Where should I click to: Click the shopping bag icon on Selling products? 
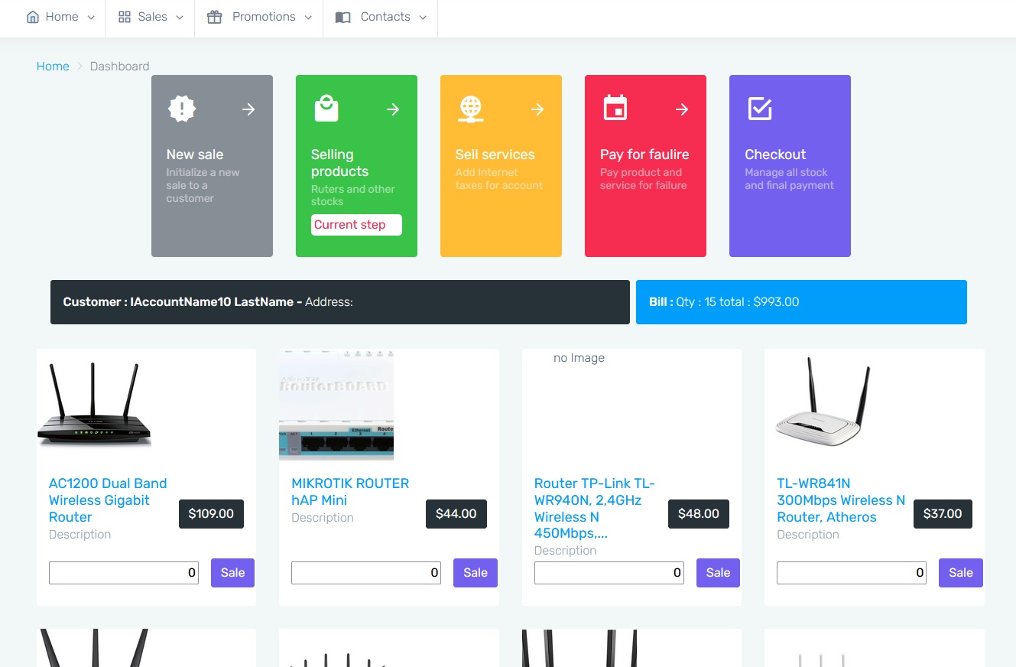point(326,109)
